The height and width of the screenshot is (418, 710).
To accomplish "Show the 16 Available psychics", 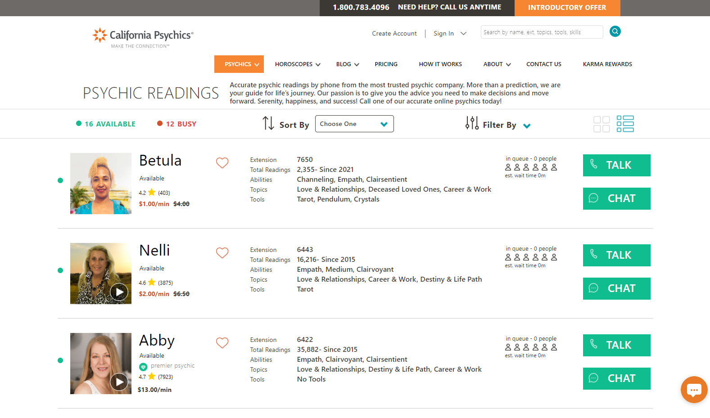I will 106,124.
